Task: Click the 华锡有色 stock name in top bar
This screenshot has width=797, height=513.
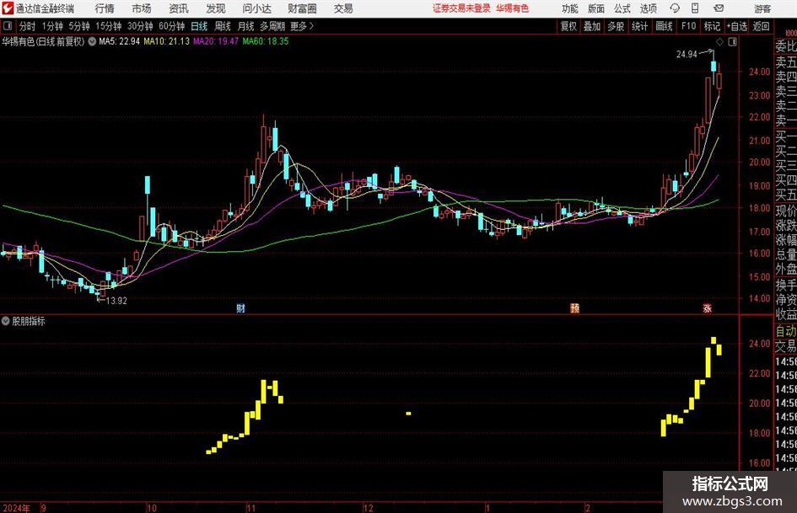Action: pos(513,8)
